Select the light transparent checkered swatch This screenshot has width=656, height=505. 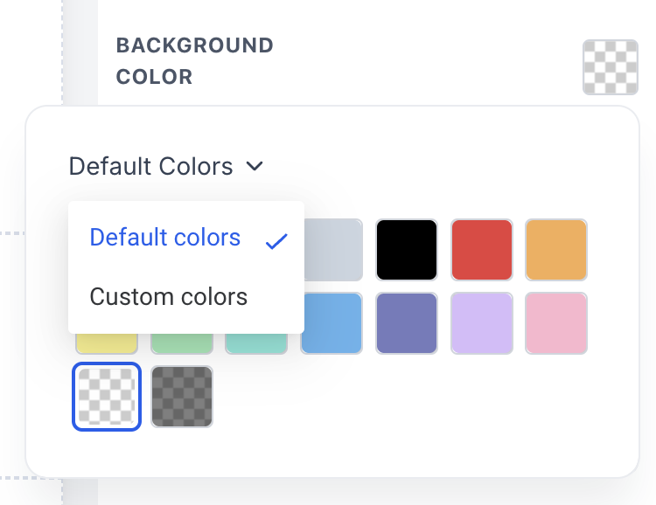(x=107, y=397)
